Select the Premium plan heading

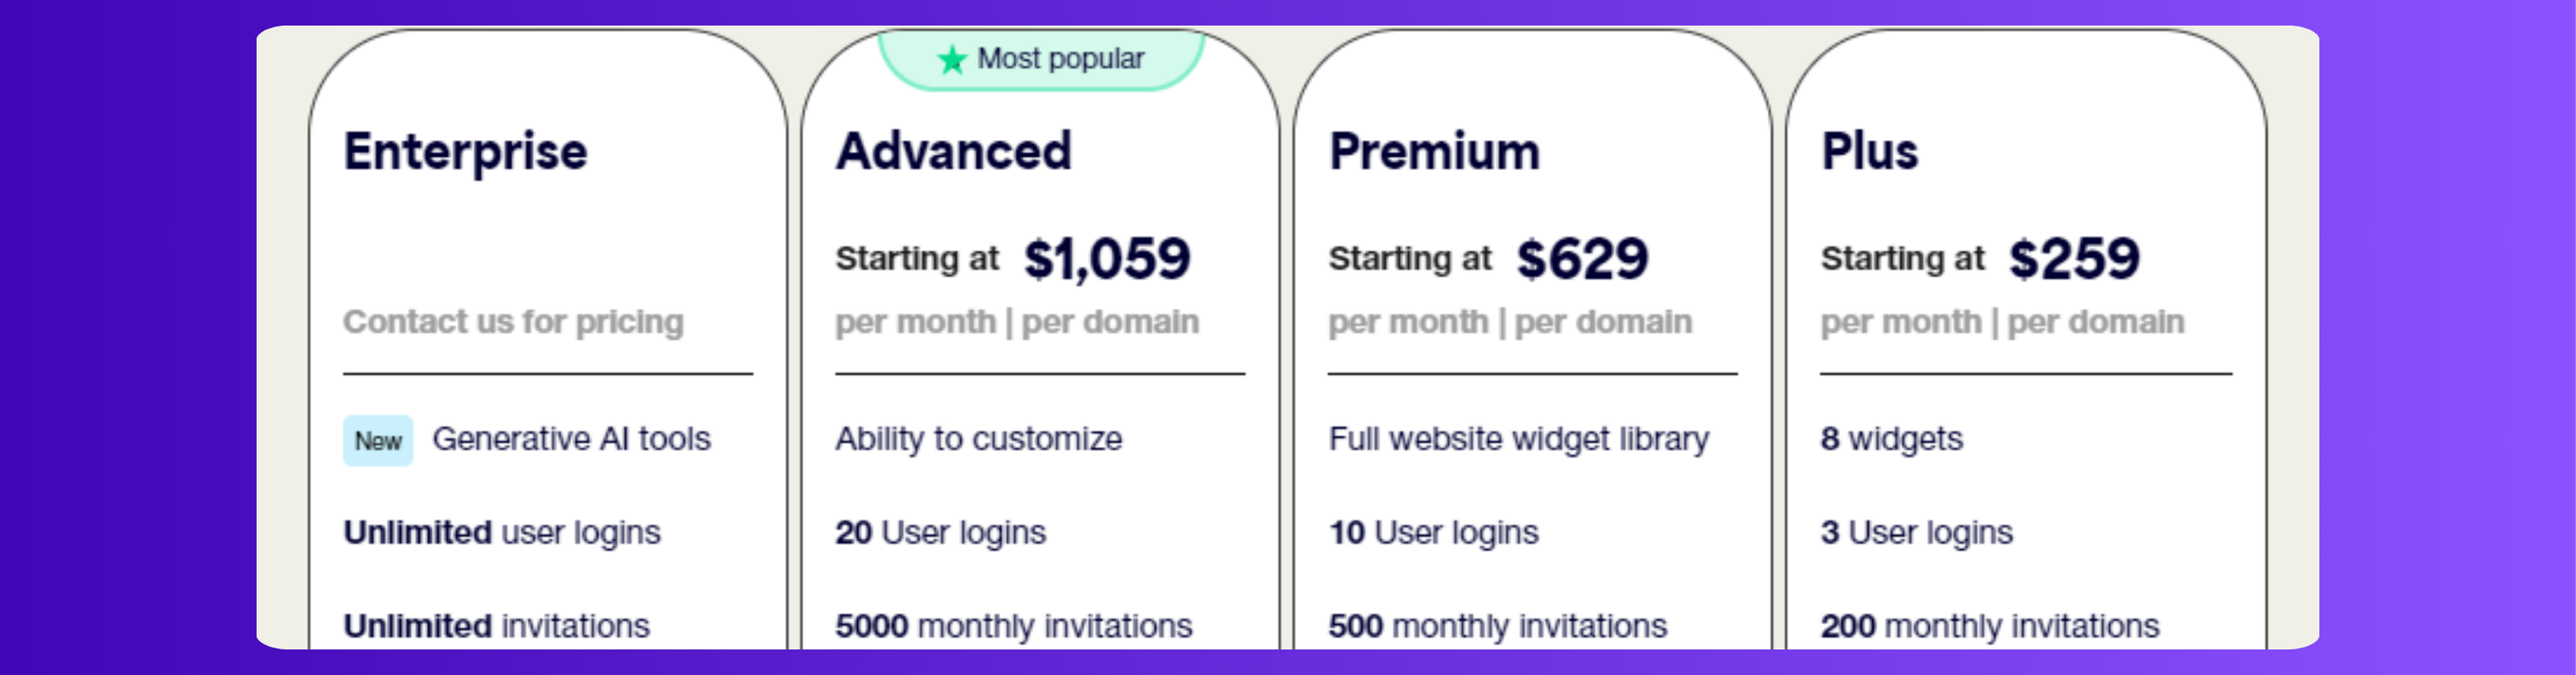(1433, 152)
